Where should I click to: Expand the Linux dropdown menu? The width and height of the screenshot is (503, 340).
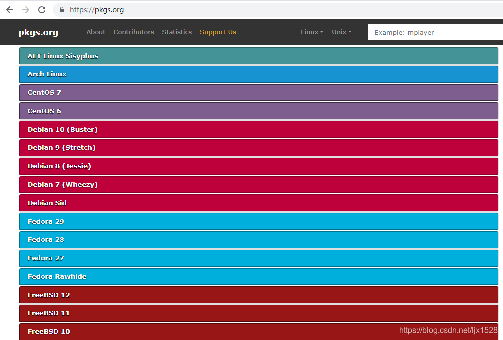pos(312,32)
